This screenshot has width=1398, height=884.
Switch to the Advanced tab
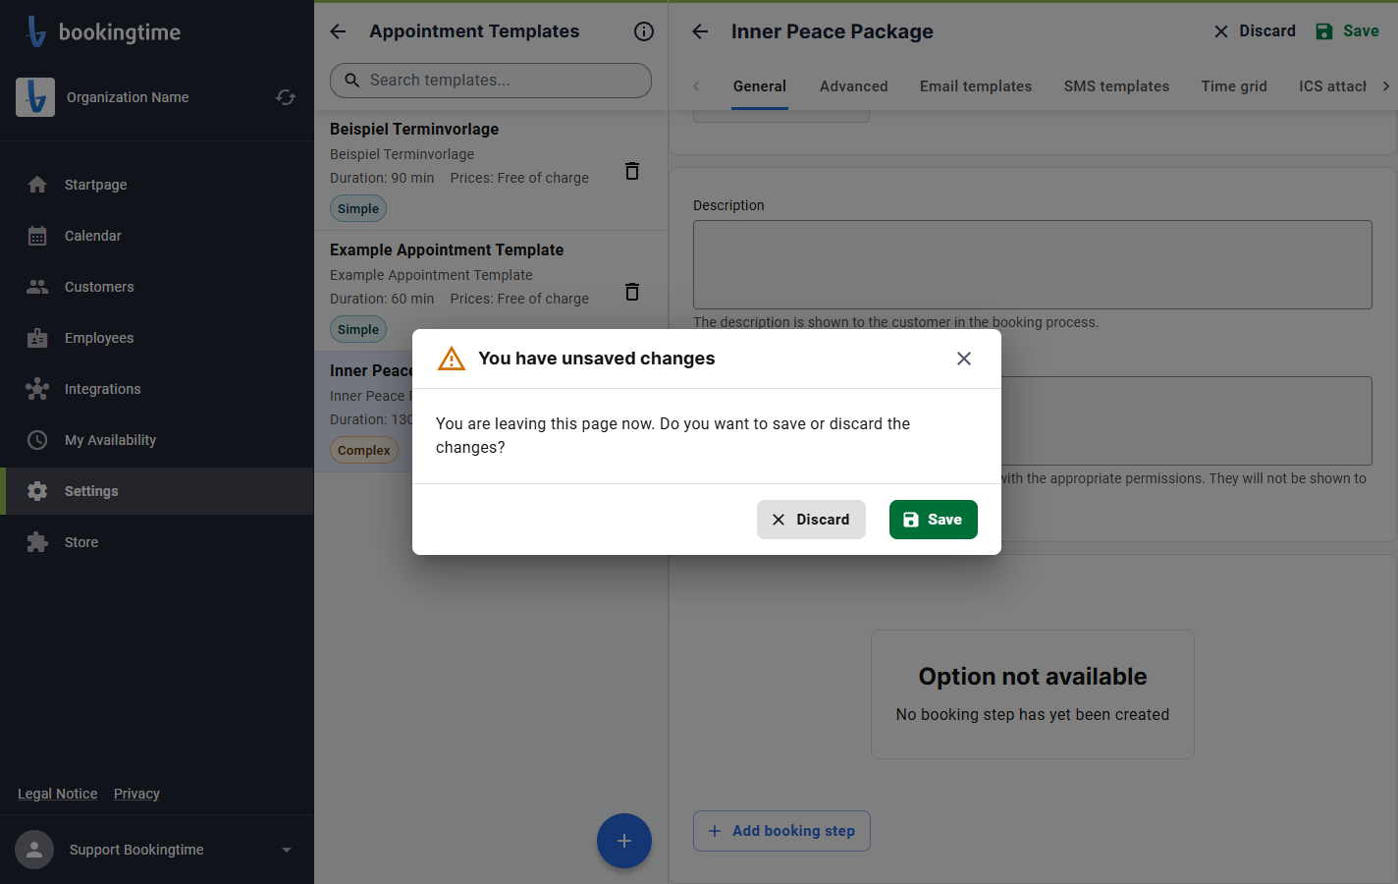pyautogui.click(x=854, y=86)
